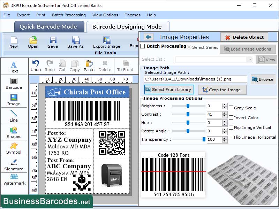Open the Batch Processing menu
279x209 pixels.
pyautogui.click(x=69, y=15)
